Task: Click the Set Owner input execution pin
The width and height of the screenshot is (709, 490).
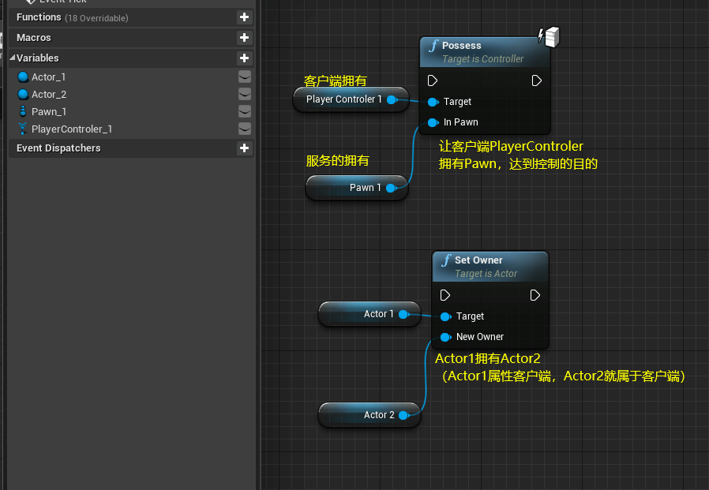Action: 445,295
